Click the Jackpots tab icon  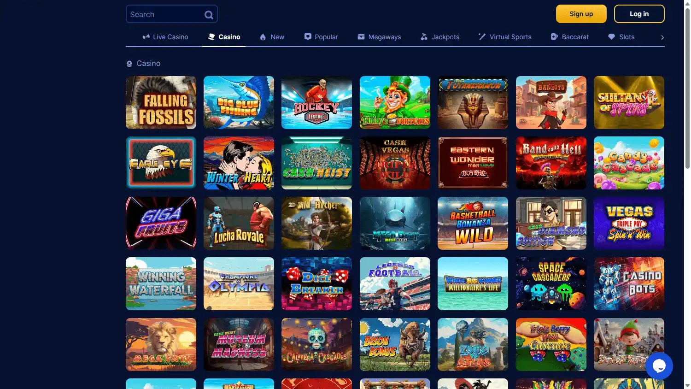click(x=424, y=37)
